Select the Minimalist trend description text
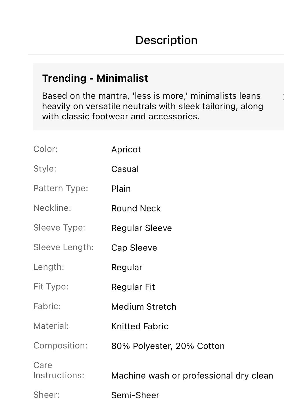Image resolution: width=284 pixels, height=420 pixels. [x=153, y=106]
